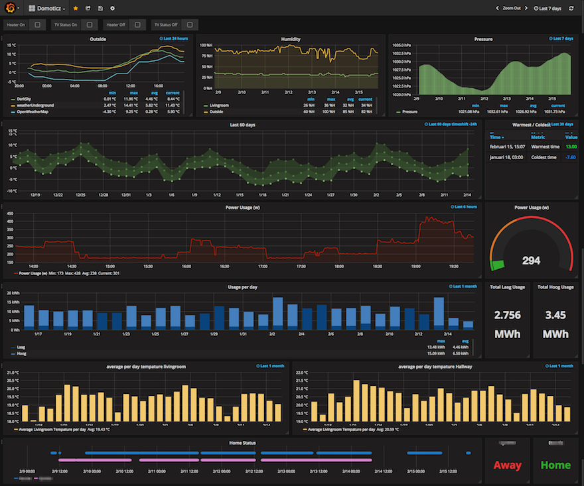Select the januari 18, 03:00 table row
Viewport: 584px width, 486px height.
[x=532, y=157]
